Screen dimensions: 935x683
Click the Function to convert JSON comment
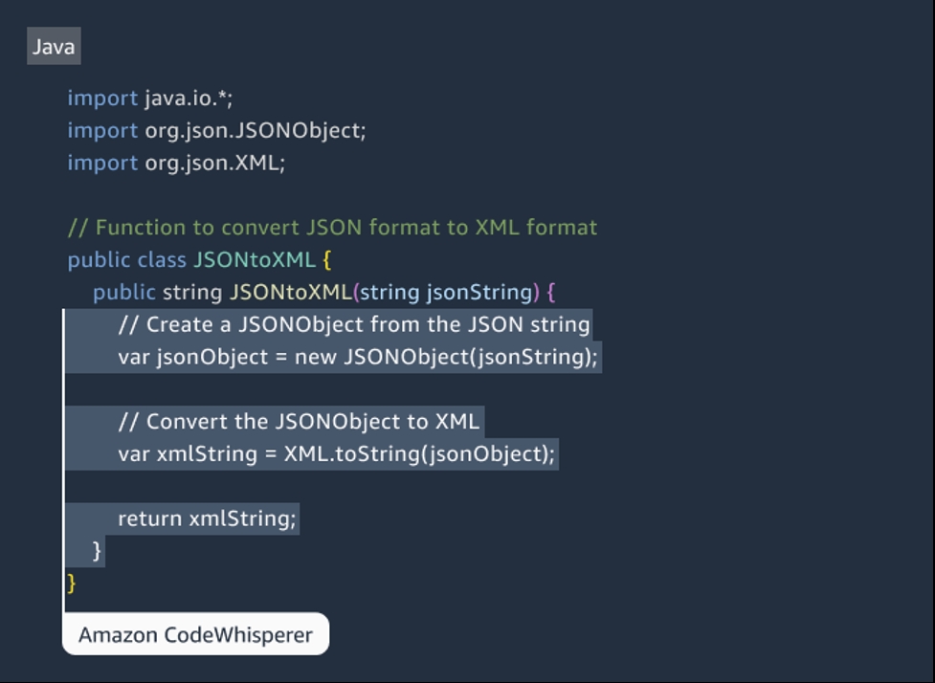pos(333,228)
